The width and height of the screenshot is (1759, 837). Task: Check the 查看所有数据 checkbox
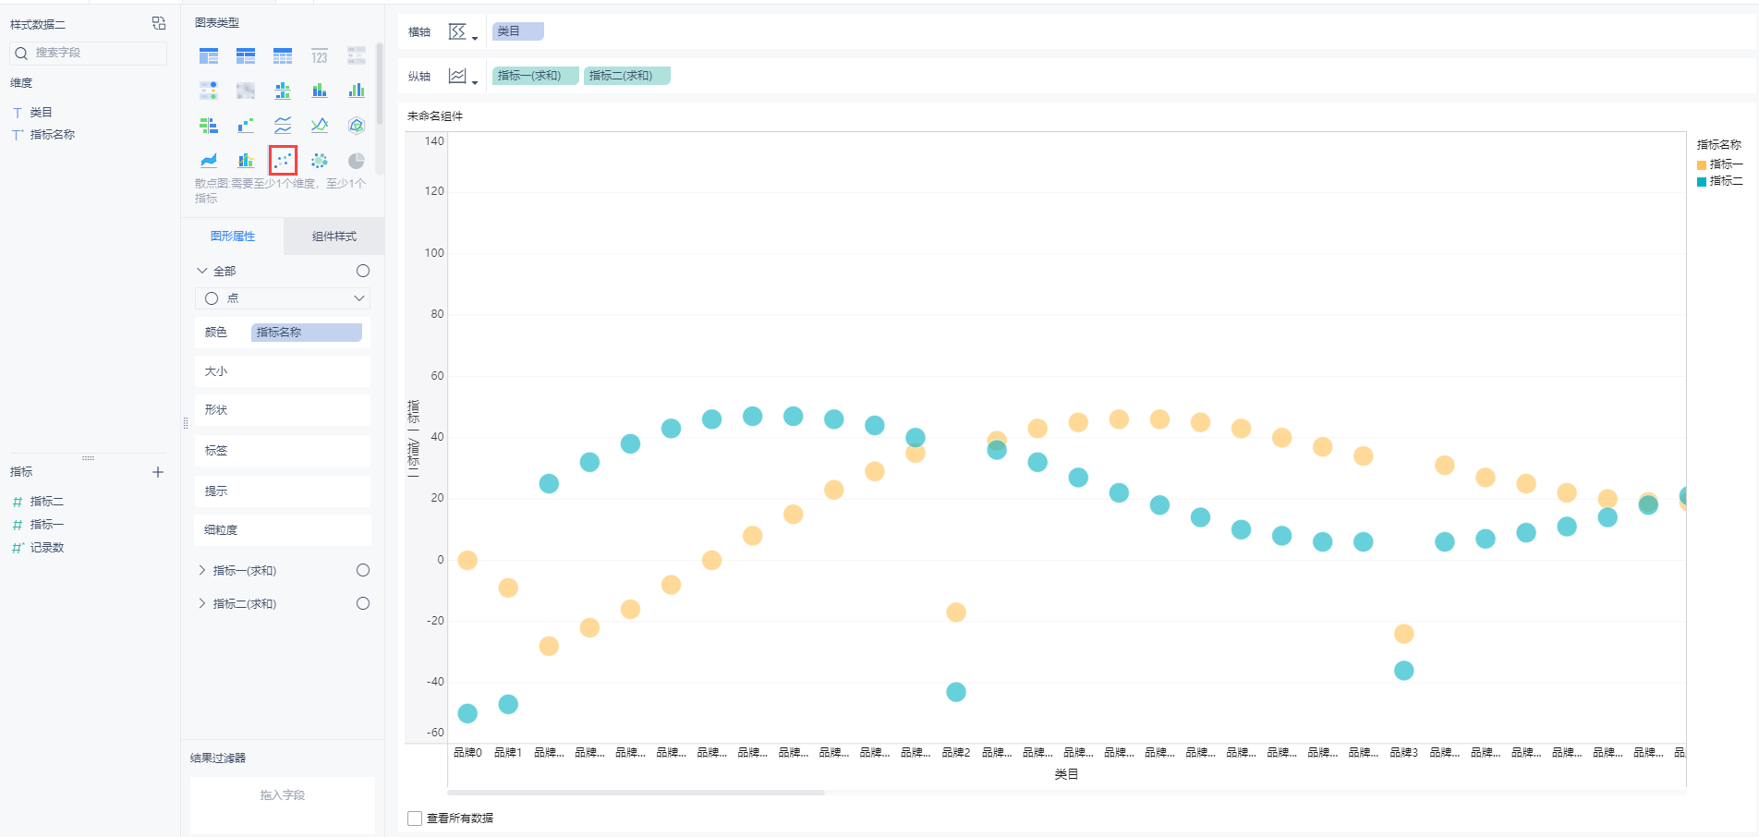(415, 819)
